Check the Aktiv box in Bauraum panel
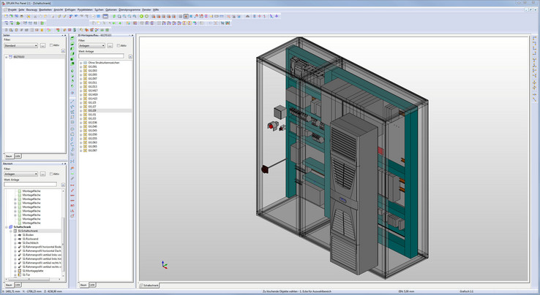 [x=52, y=175]
